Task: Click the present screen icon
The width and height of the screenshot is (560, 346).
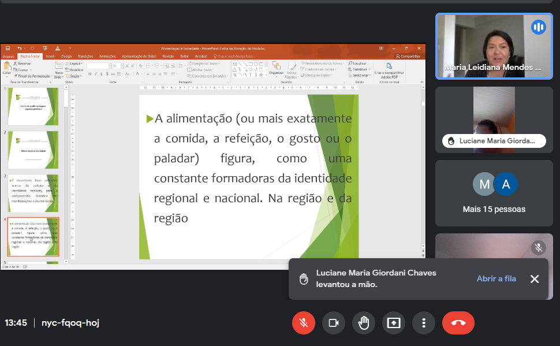Action: coord(394,323)
